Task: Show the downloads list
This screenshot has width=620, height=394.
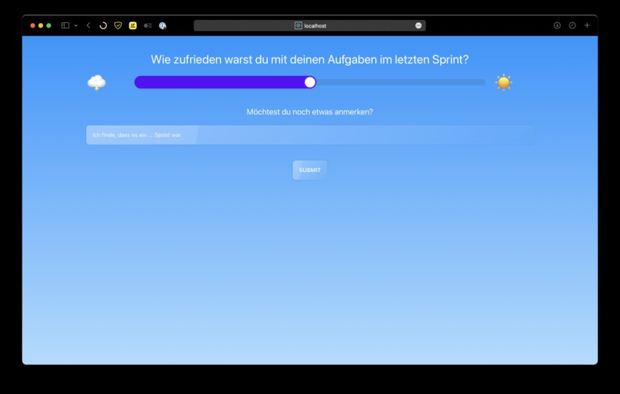Action: (557, 25)
